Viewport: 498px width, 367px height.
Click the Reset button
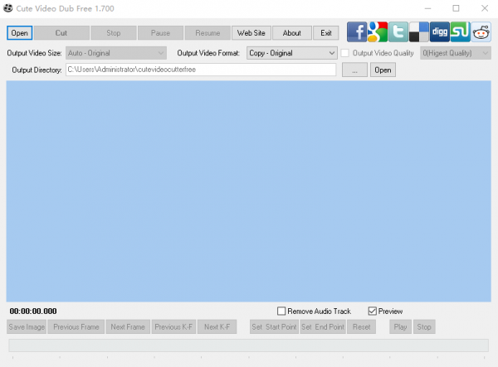[361, 326]
